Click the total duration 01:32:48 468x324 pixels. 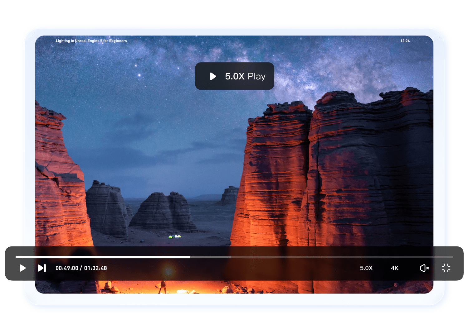[95, 268]
